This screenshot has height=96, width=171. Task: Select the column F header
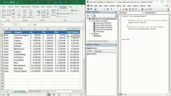click(x=73, y=29)
